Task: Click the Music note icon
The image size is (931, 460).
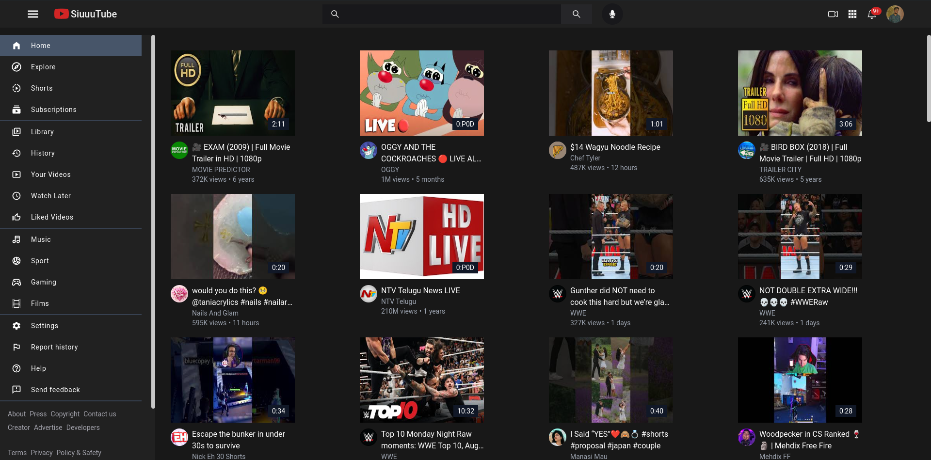Action: (16, 239)
